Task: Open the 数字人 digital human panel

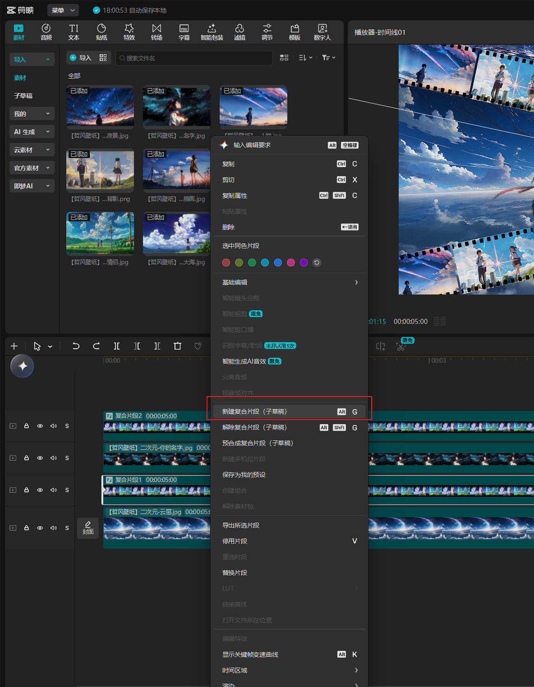Action: (x=322, y=32)
